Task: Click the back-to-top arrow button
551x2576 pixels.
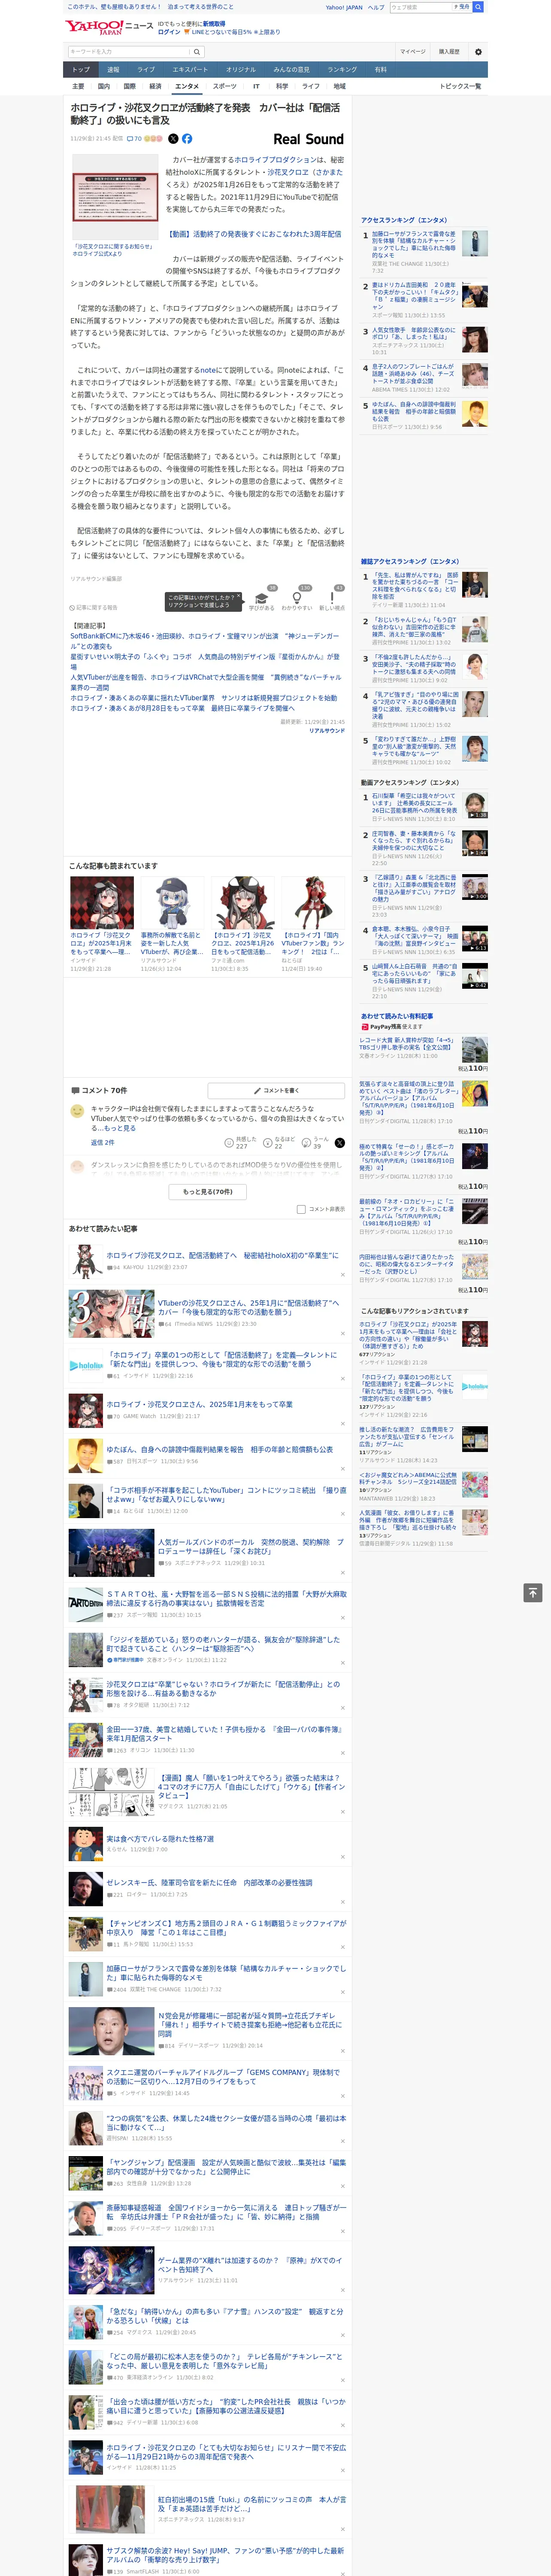Action: click(533, 1593)
